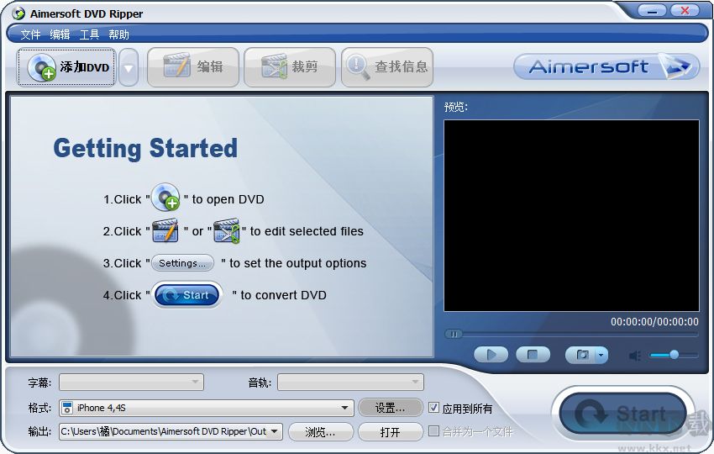This screenshot has height=454, width=714.
Task: Click the iPhone device icon in format box
Action: pyautogui.click(x=67, y=408)
